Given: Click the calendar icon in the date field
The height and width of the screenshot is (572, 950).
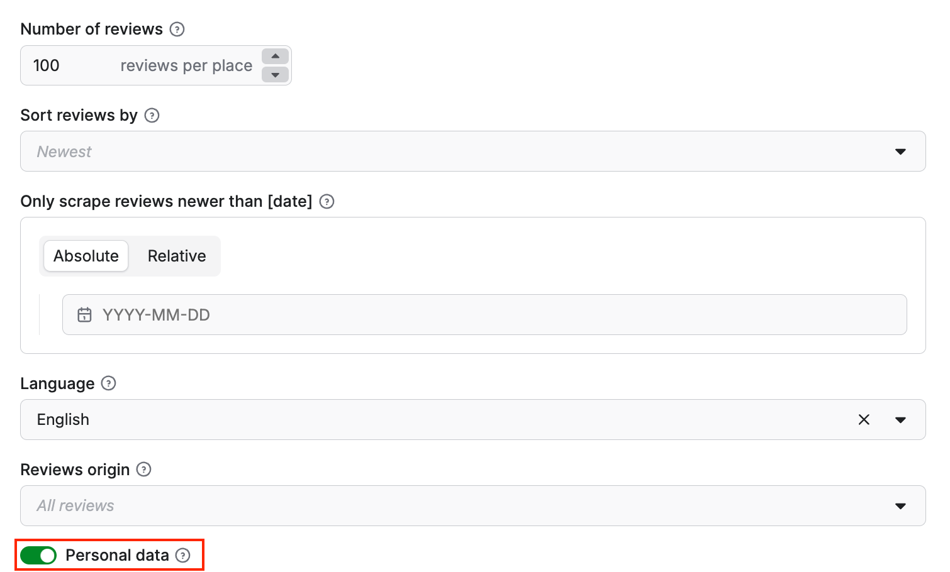Looking at the screenshot, I should point(84,314).
